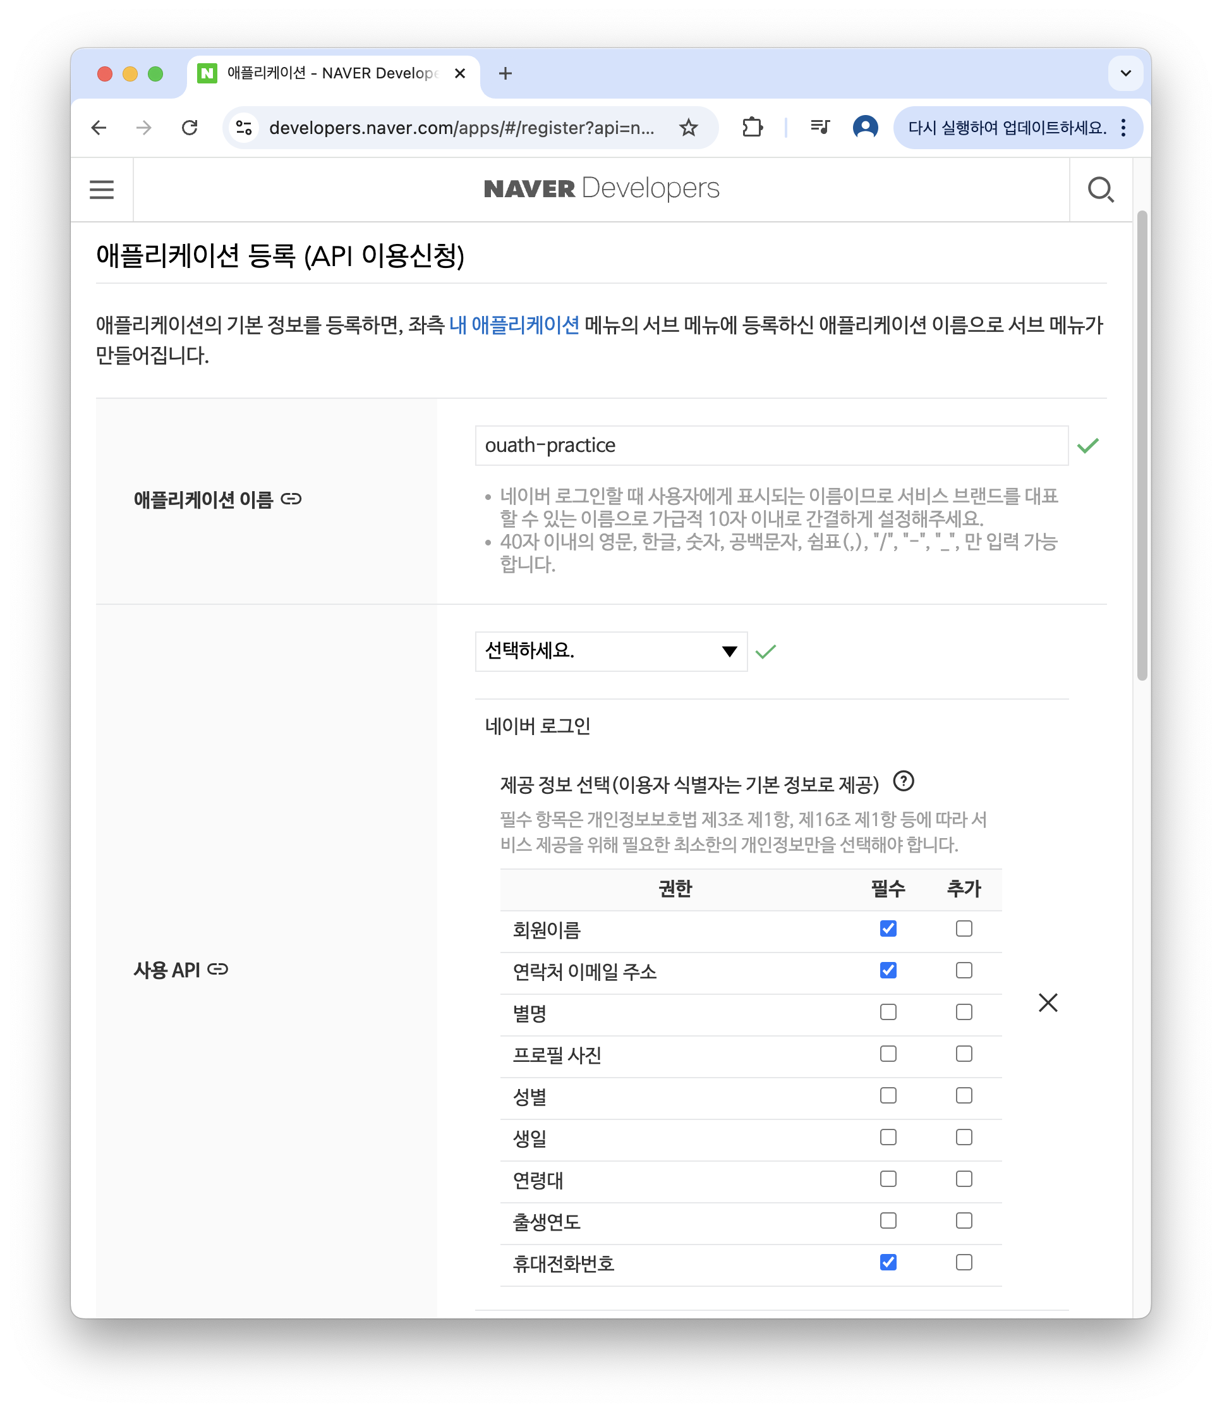Open Chrome three-dot menu
Screen dimensions: 1222x1412
pos(1123,128)
